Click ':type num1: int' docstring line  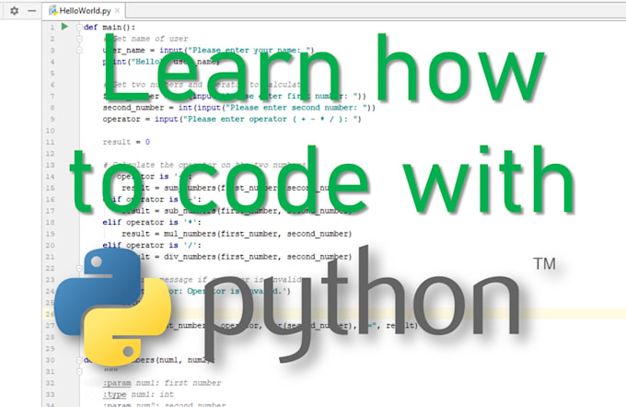138,395
